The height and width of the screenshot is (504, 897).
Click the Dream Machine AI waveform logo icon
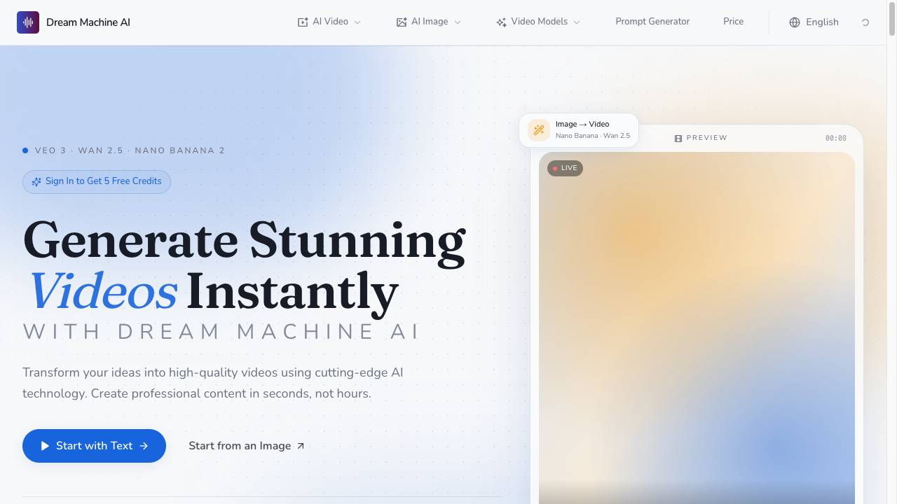[28, 22]
